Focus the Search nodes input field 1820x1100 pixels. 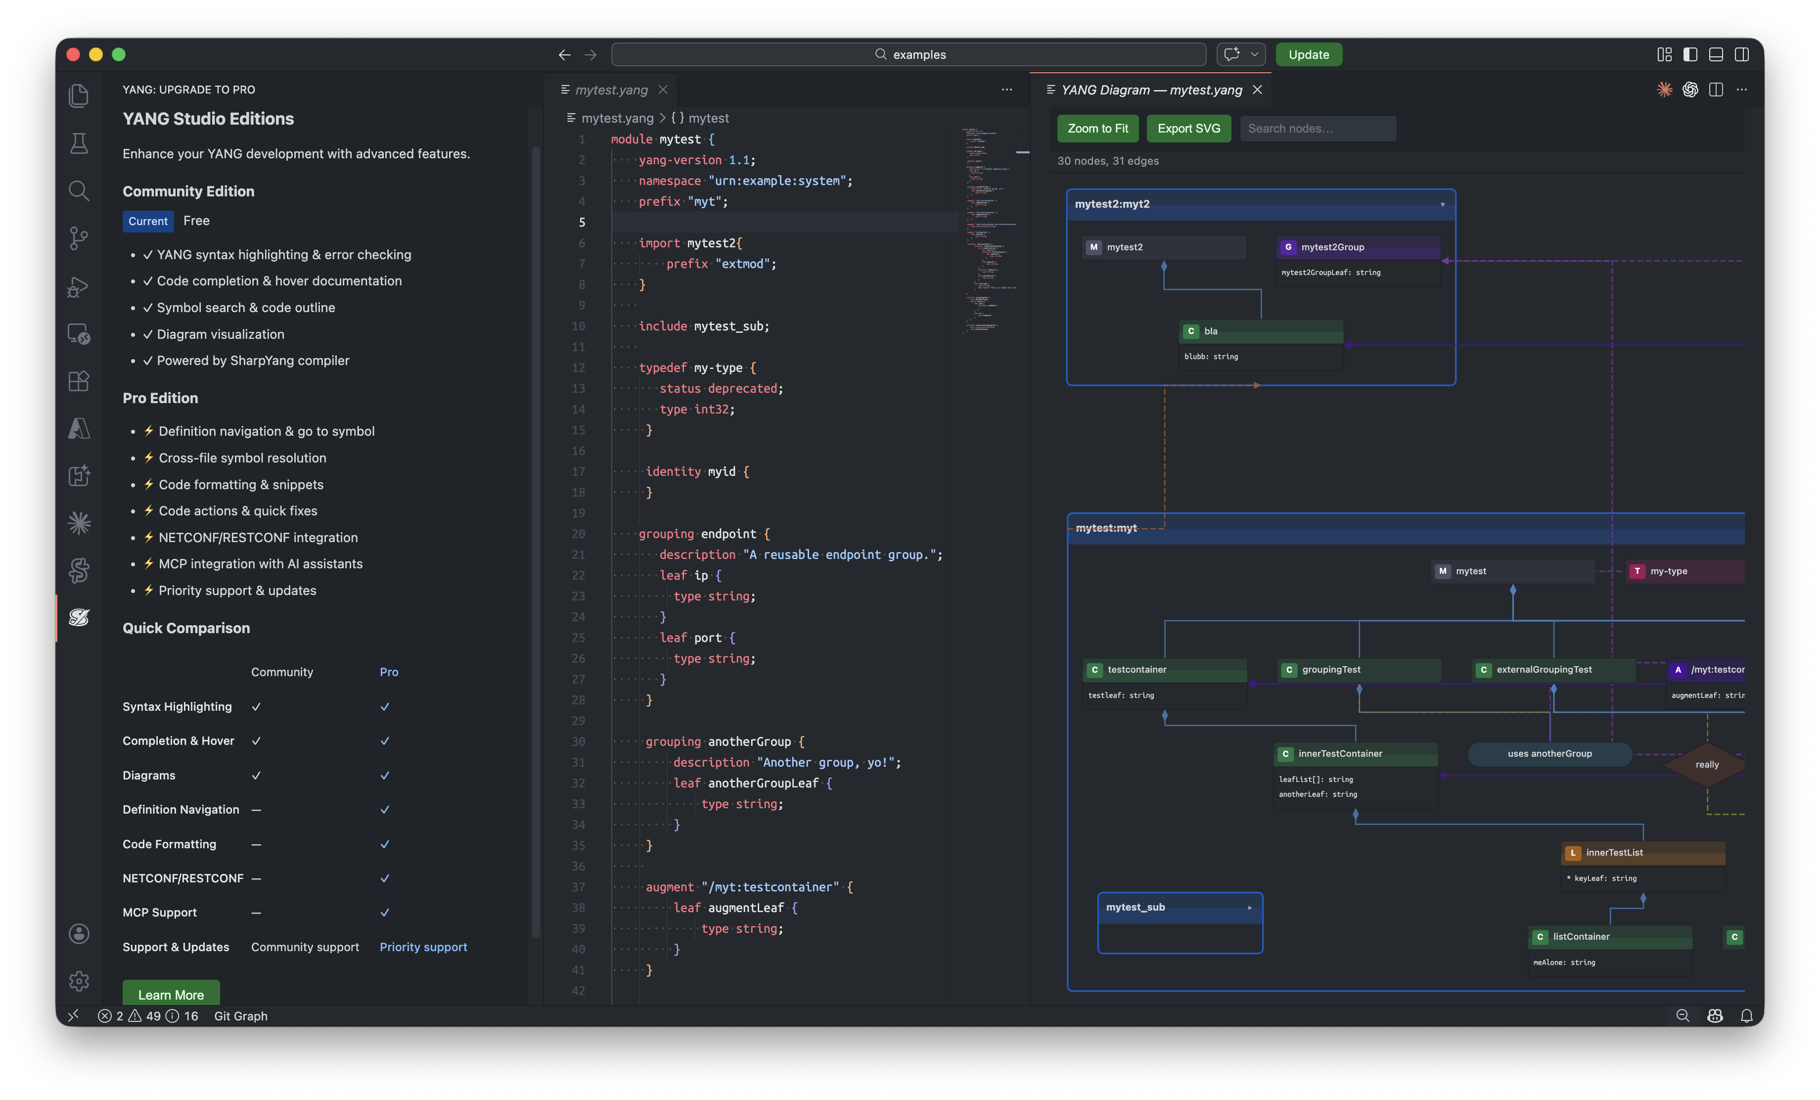point(1317,129)
